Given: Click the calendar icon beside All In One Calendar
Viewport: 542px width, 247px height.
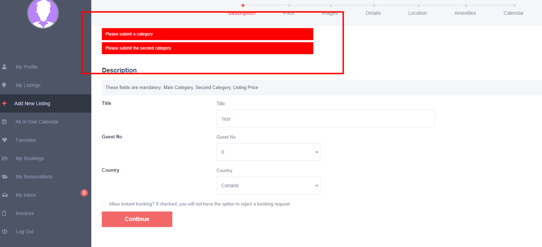Looking at the screenshot, I should tap(4, 122).
